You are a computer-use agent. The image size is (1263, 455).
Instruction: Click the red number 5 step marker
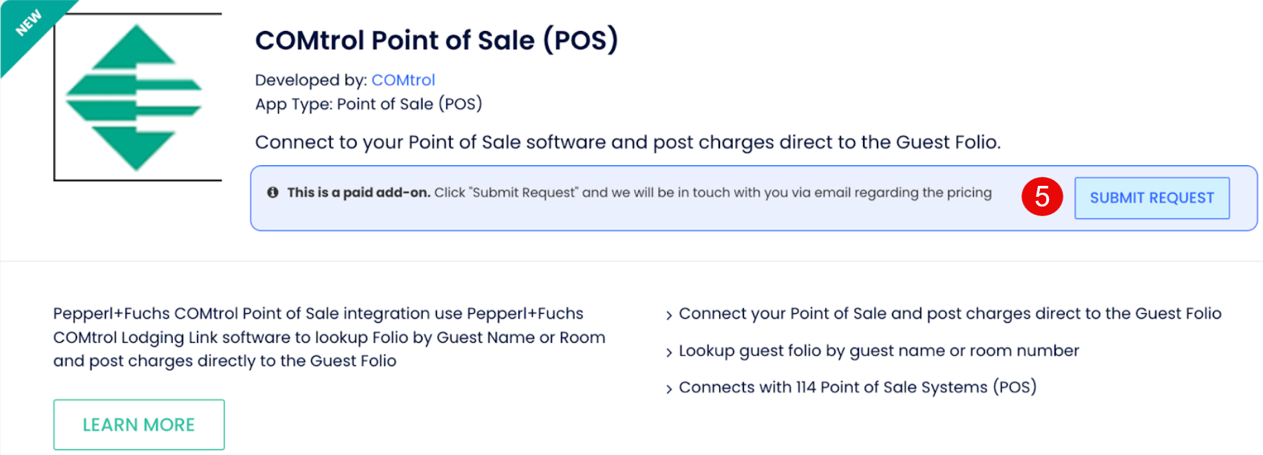click(x=1041, y=197)
